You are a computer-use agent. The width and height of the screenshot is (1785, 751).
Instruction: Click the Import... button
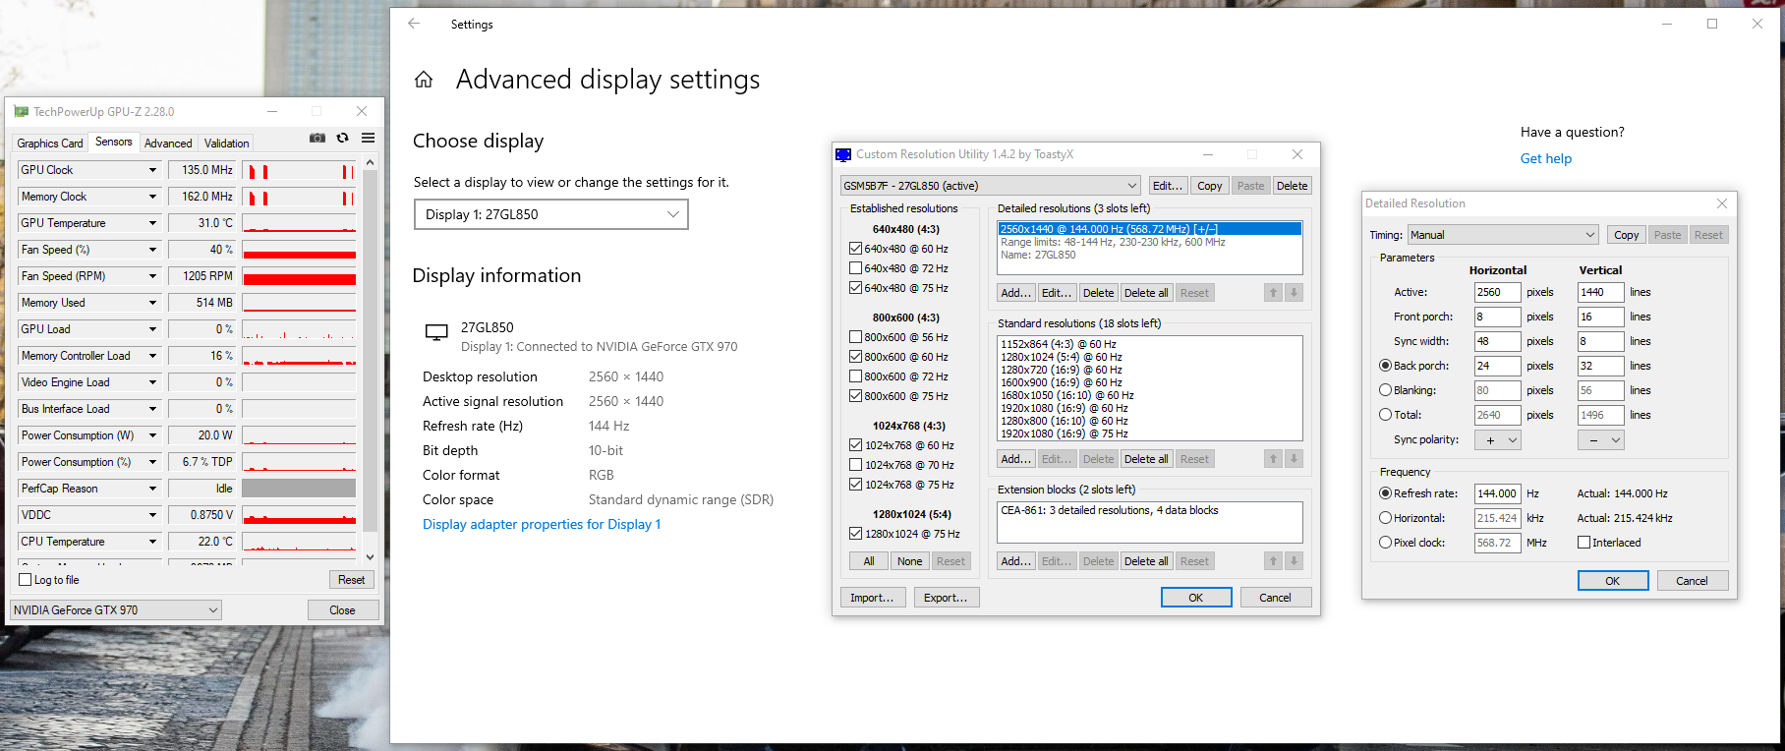(872, 598)
